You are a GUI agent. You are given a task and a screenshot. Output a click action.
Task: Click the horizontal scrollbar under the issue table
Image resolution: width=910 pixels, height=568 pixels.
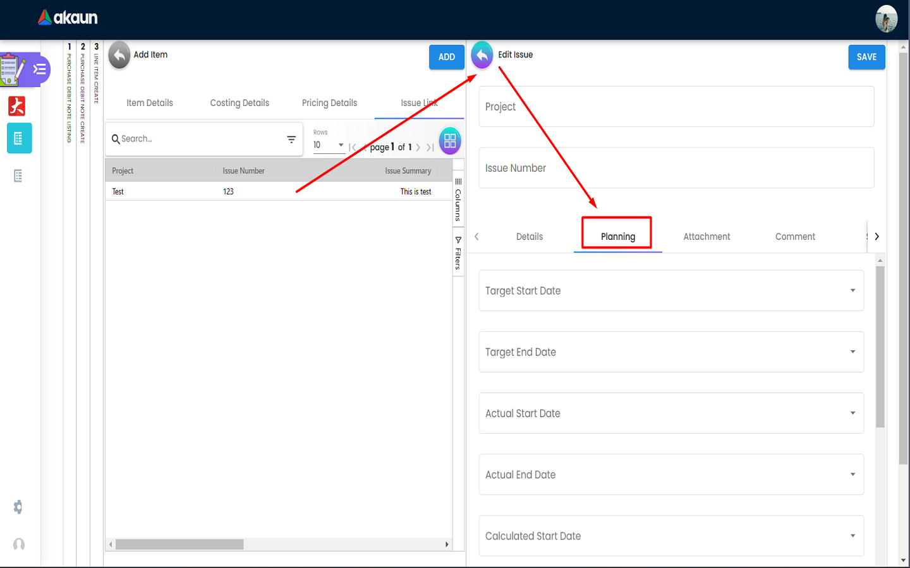179,544
